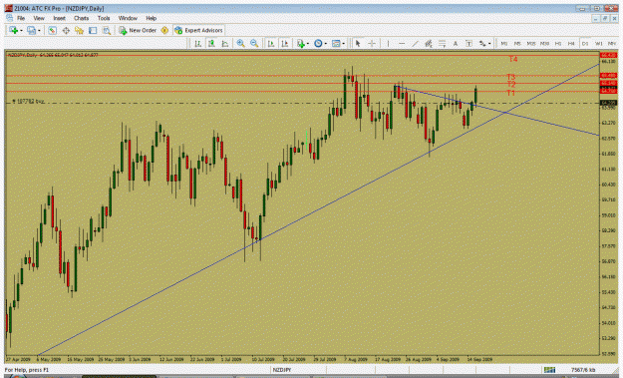Switch to M5 timeframe

pyautogui.click(x=517, y=43)
